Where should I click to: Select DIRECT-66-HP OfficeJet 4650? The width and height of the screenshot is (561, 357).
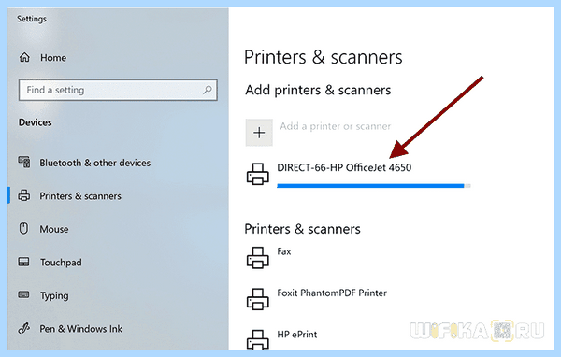pos(344,167)
